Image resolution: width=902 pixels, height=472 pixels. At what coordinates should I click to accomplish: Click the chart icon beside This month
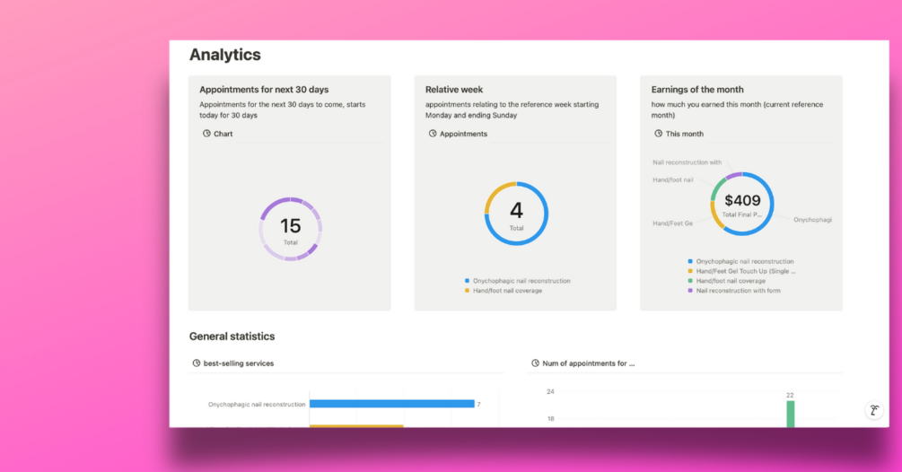coord(658,134)
